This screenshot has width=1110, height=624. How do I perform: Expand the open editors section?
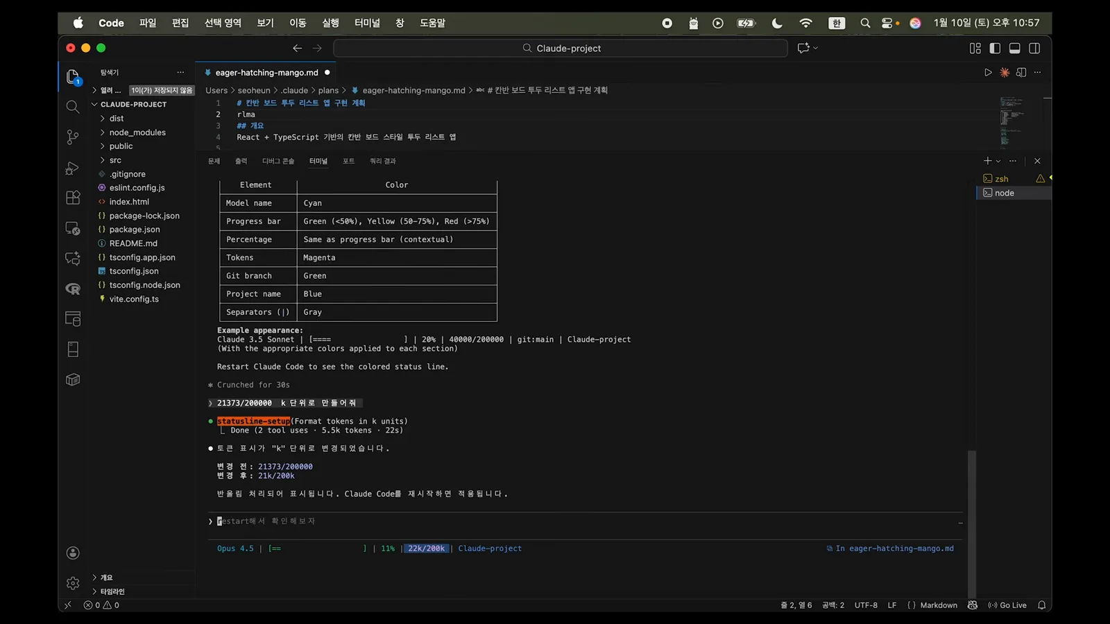tap(108, 90)
